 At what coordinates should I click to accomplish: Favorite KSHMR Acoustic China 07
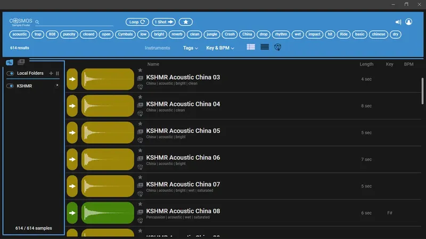[x=140, y=177]
